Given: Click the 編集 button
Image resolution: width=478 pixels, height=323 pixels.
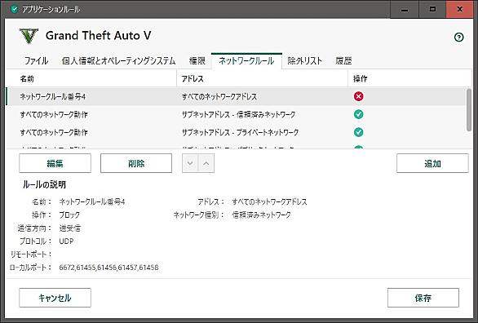Looking at the screenshot, I should (55, 163).
